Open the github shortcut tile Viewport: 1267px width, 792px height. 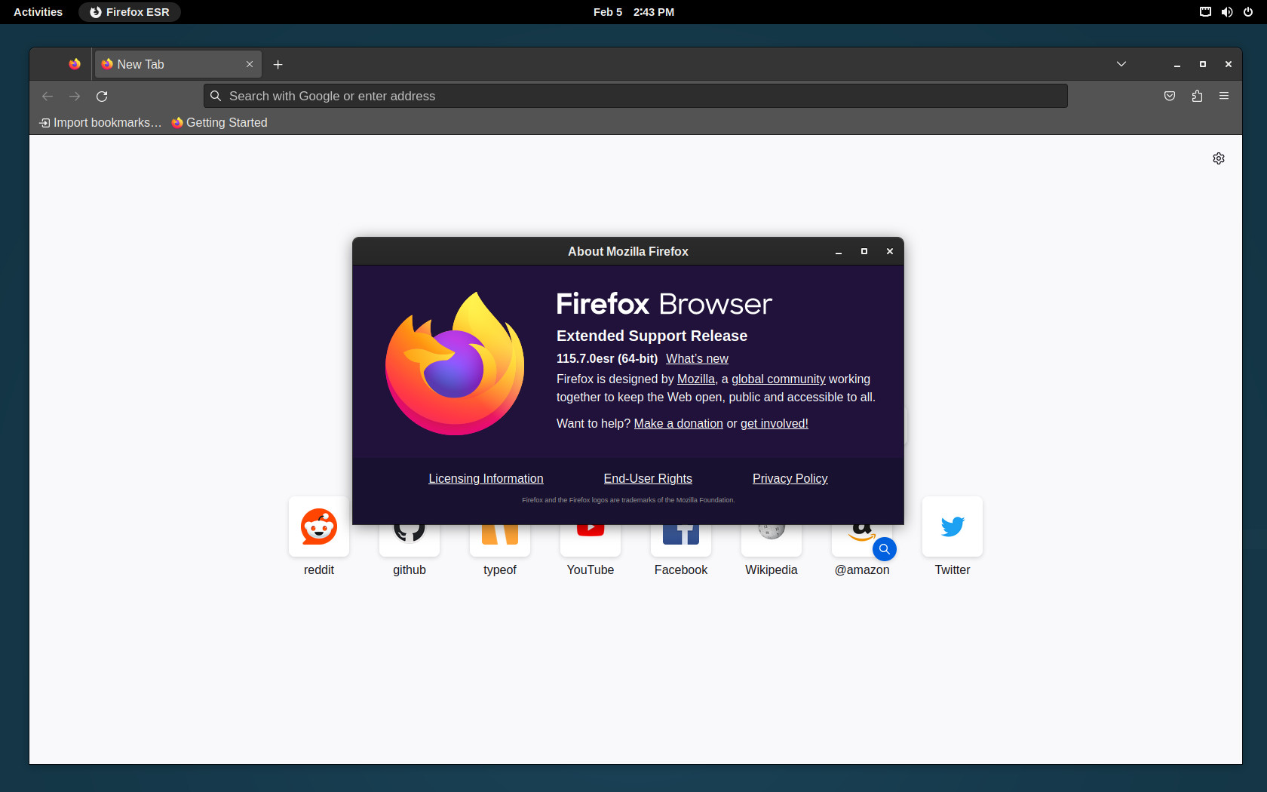point(410,552)
